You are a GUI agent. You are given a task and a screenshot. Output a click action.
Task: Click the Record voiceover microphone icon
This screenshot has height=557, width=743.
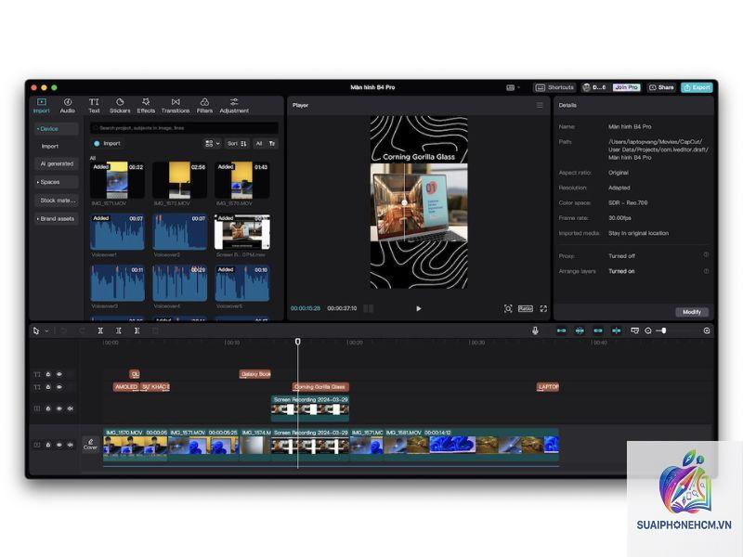coord(535,331)
